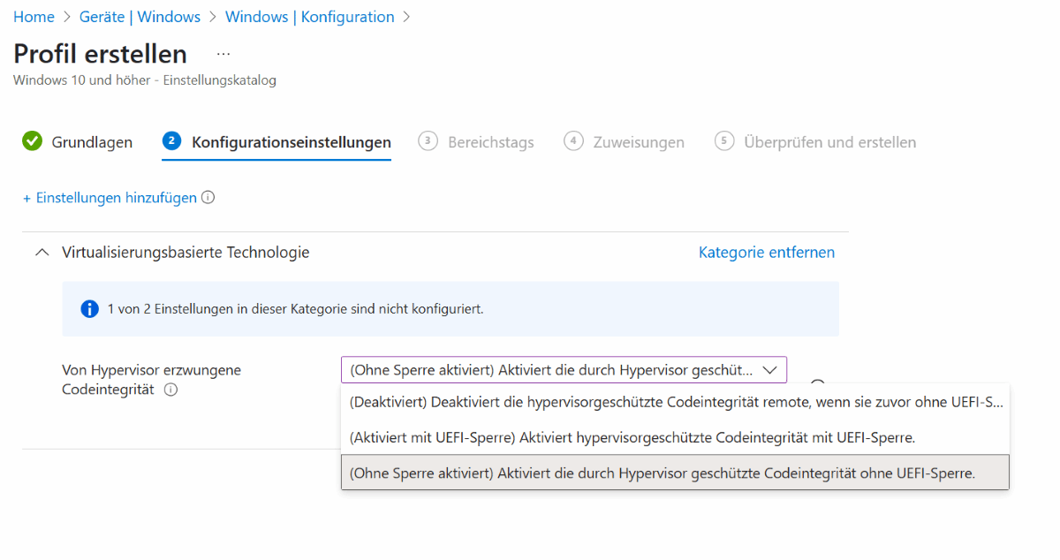Image resolution: width=1060 pixels, height=560 pixels.
Task: Click the green checkmark icon beside Grundlagen
Action: coord(32,141)
